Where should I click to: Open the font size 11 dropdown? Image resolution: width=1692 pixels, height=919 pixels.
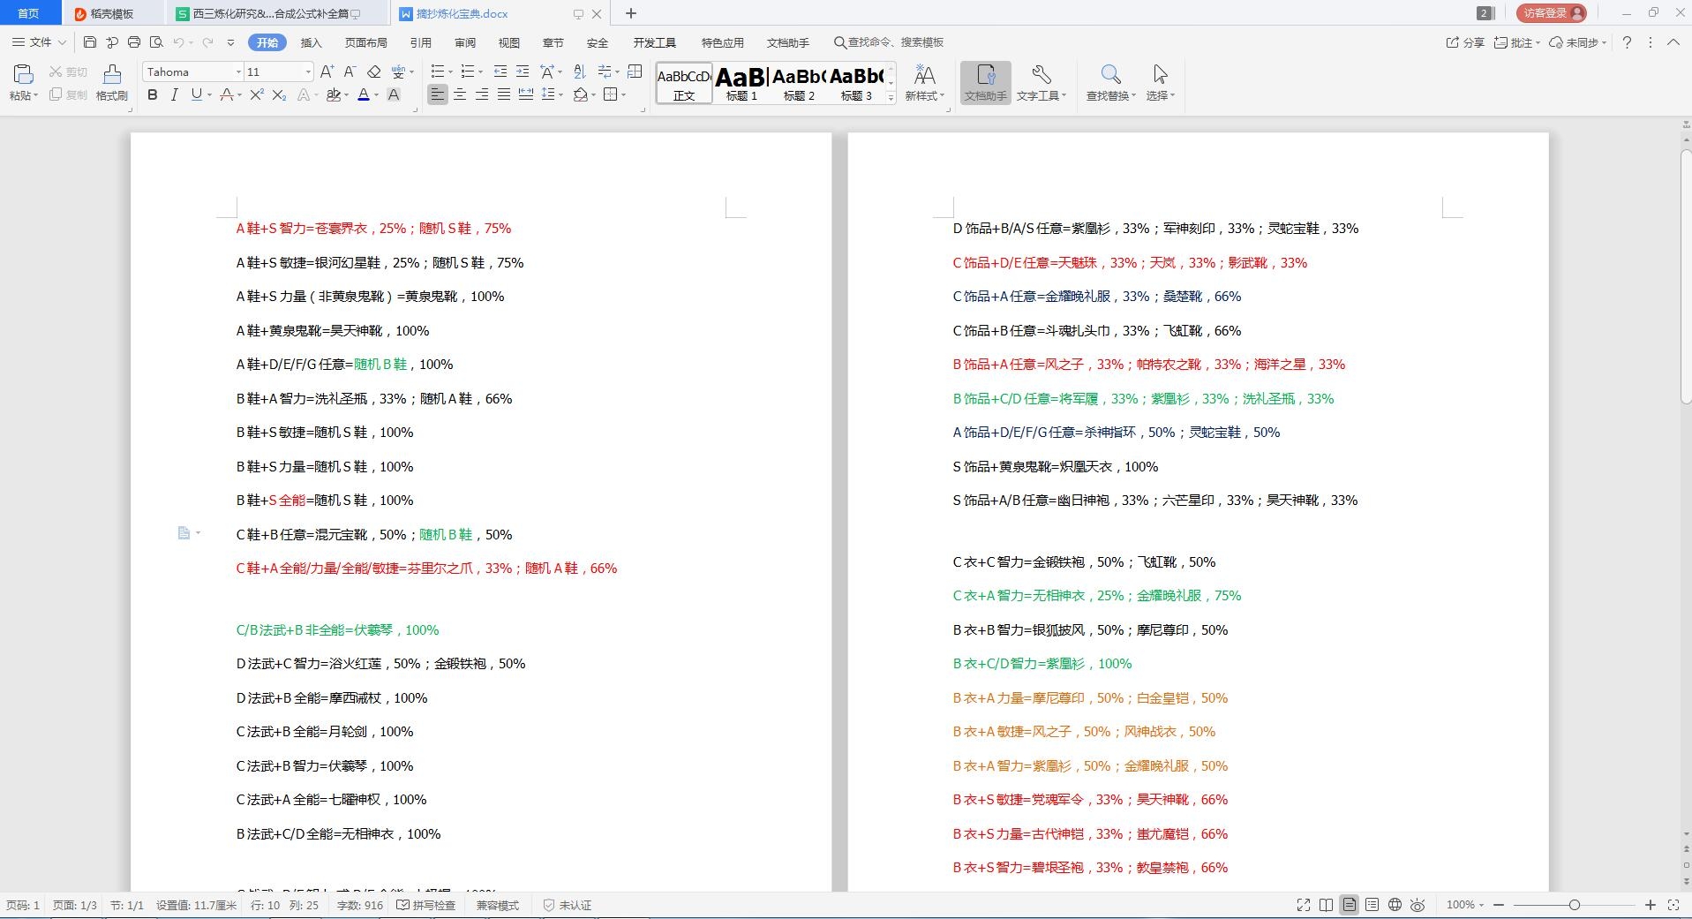coord(308,72)
